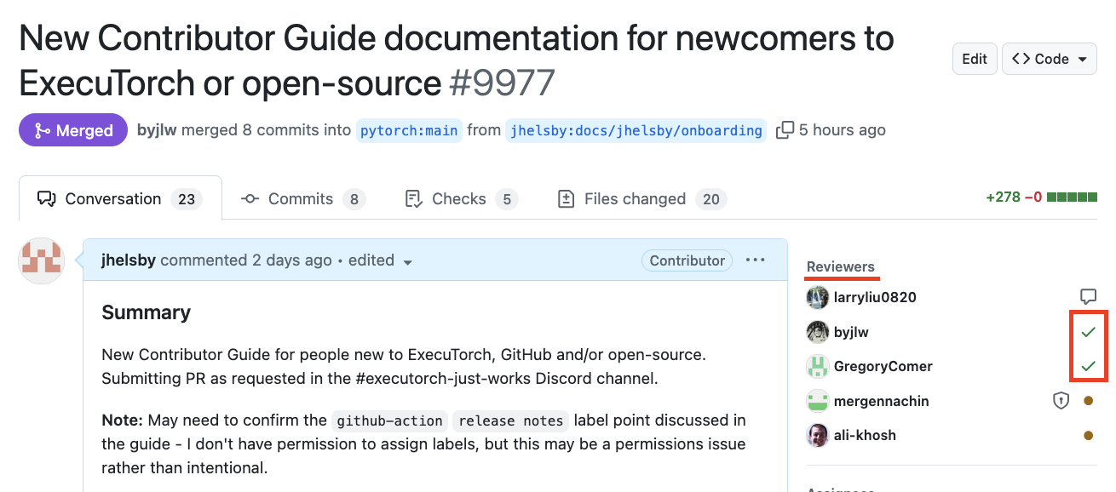1116x492 pixels.
Task: Click ali-khosh's pending review status dot
Action: click(1088, 436)
